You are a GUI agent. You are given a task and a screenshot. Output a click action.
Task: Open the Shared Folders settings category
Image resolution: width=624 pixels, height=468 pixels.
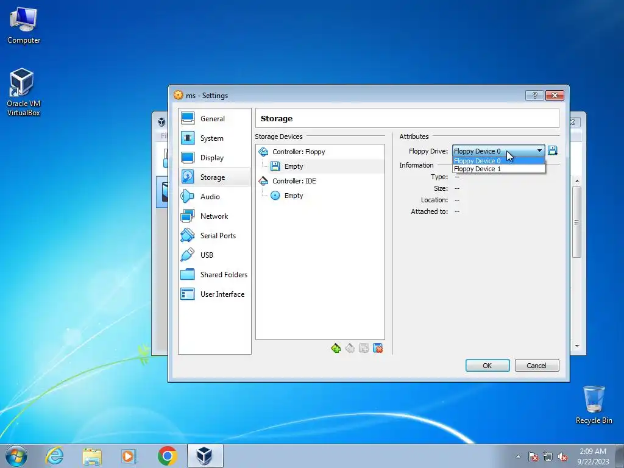click(214, 275)
